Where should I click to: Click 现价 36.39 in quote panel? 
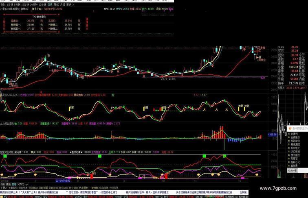tap(288, 55)
